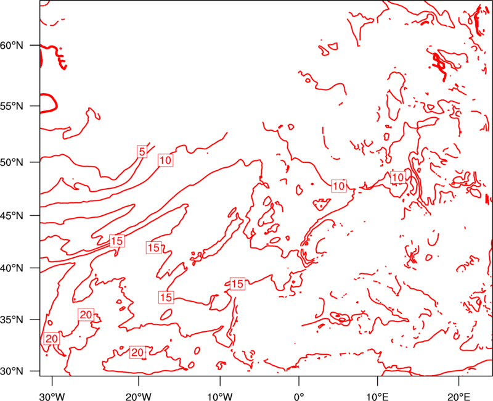Select the 10 contour label near 5°E longitude
493x401 pixels.
click(338, 186)
